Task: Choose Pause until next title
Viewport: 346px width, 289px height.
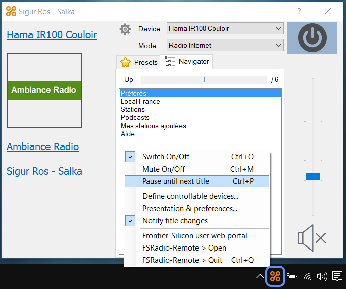Action: 197,181
